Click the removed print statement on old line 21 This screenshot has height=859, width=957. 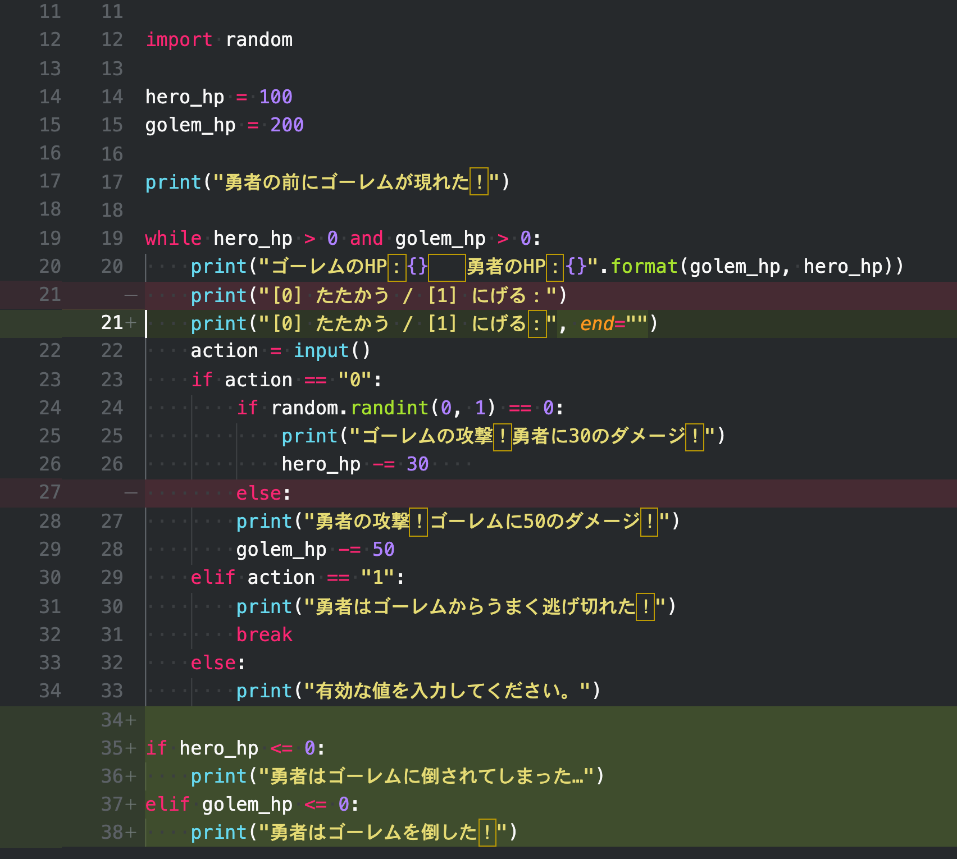click(x=379, y=295)
